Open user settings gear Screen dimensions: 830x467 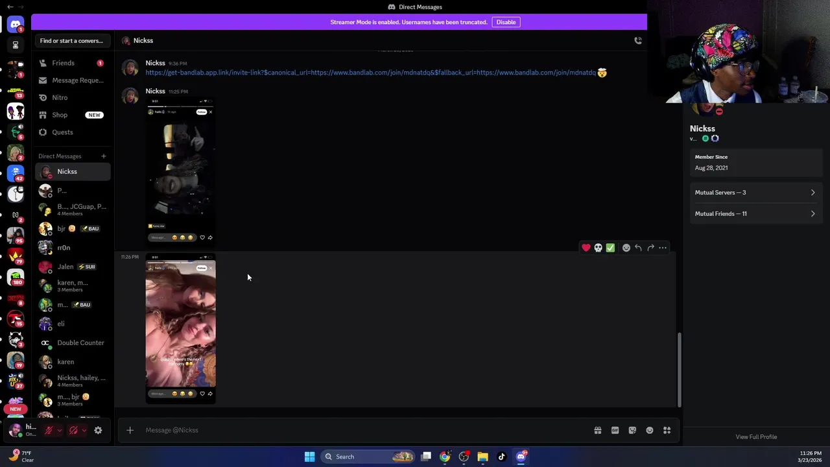(98, 430)
